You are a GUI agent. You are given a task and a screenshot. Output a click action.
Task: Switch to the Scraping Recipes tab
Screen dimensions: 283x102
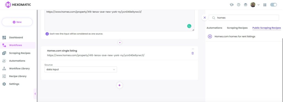pyautogui.click(x=237, y=28)
